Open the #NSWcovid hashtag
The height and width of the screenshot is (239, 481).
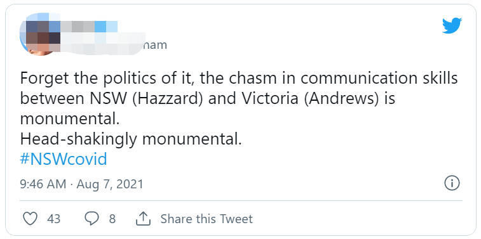point(64,160)
